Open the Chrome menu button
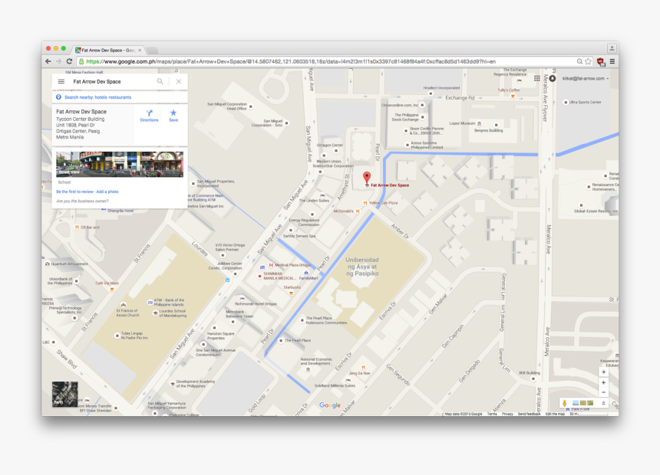This screenshot has width=660, height=475. click(x=612, y=61)
